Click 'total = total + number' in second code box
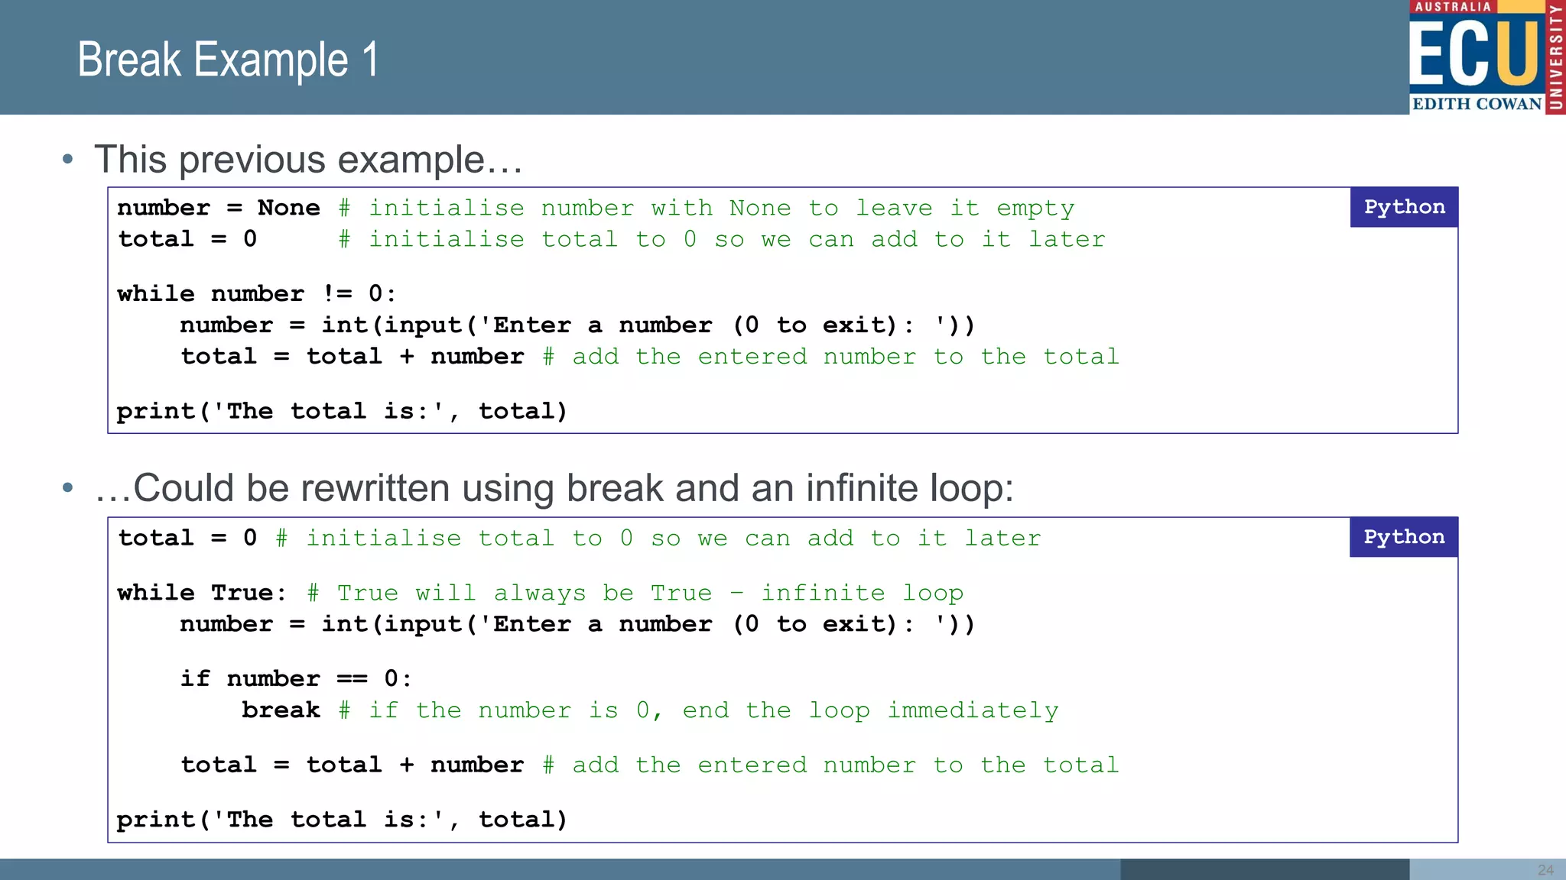Viewport: 1566px width, 880px height. (649, 765)
